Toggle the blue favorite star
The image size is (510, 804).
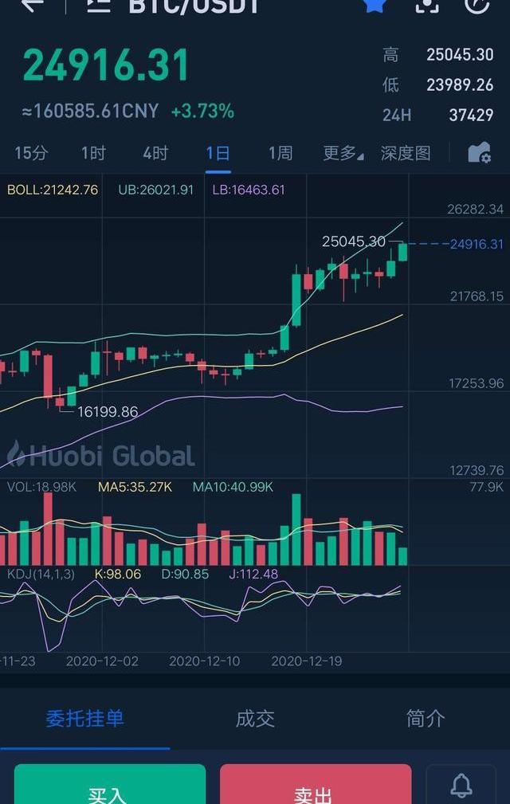375,5
